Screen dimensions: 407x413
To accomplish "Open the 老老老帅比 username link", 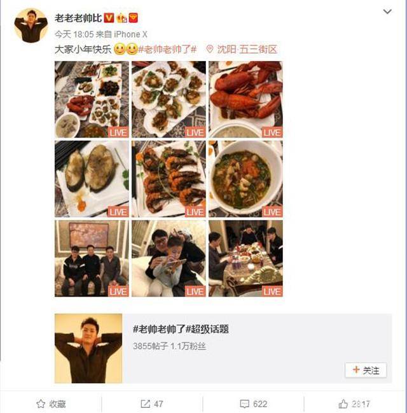I will pos(78,18).
